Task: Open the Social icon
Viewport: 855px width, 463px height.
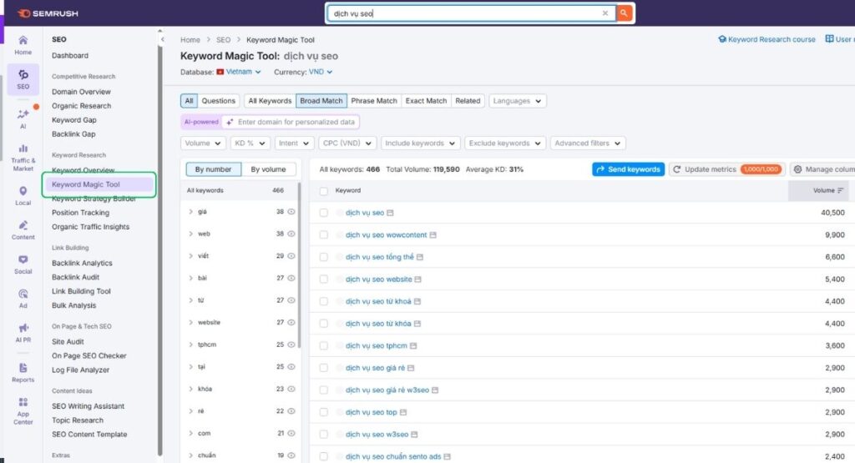Action: click(x=23, y=264)
